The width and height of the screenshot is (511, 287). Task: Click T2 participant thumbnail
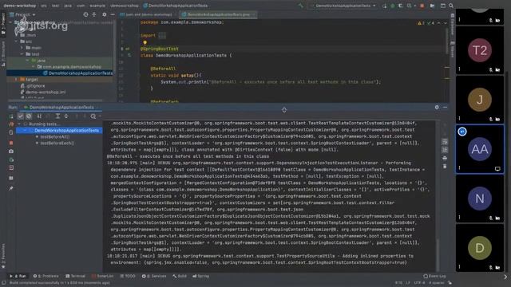[x=480, y=50]
